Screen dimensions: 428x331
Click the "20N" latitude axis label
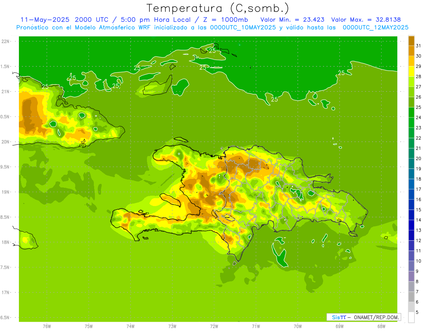click(6, 142)
